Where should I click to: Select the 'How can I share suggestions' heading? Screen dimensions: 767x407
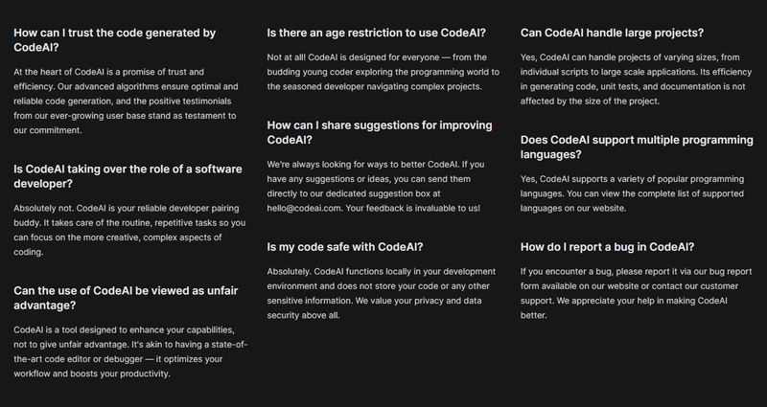(380, 132)
